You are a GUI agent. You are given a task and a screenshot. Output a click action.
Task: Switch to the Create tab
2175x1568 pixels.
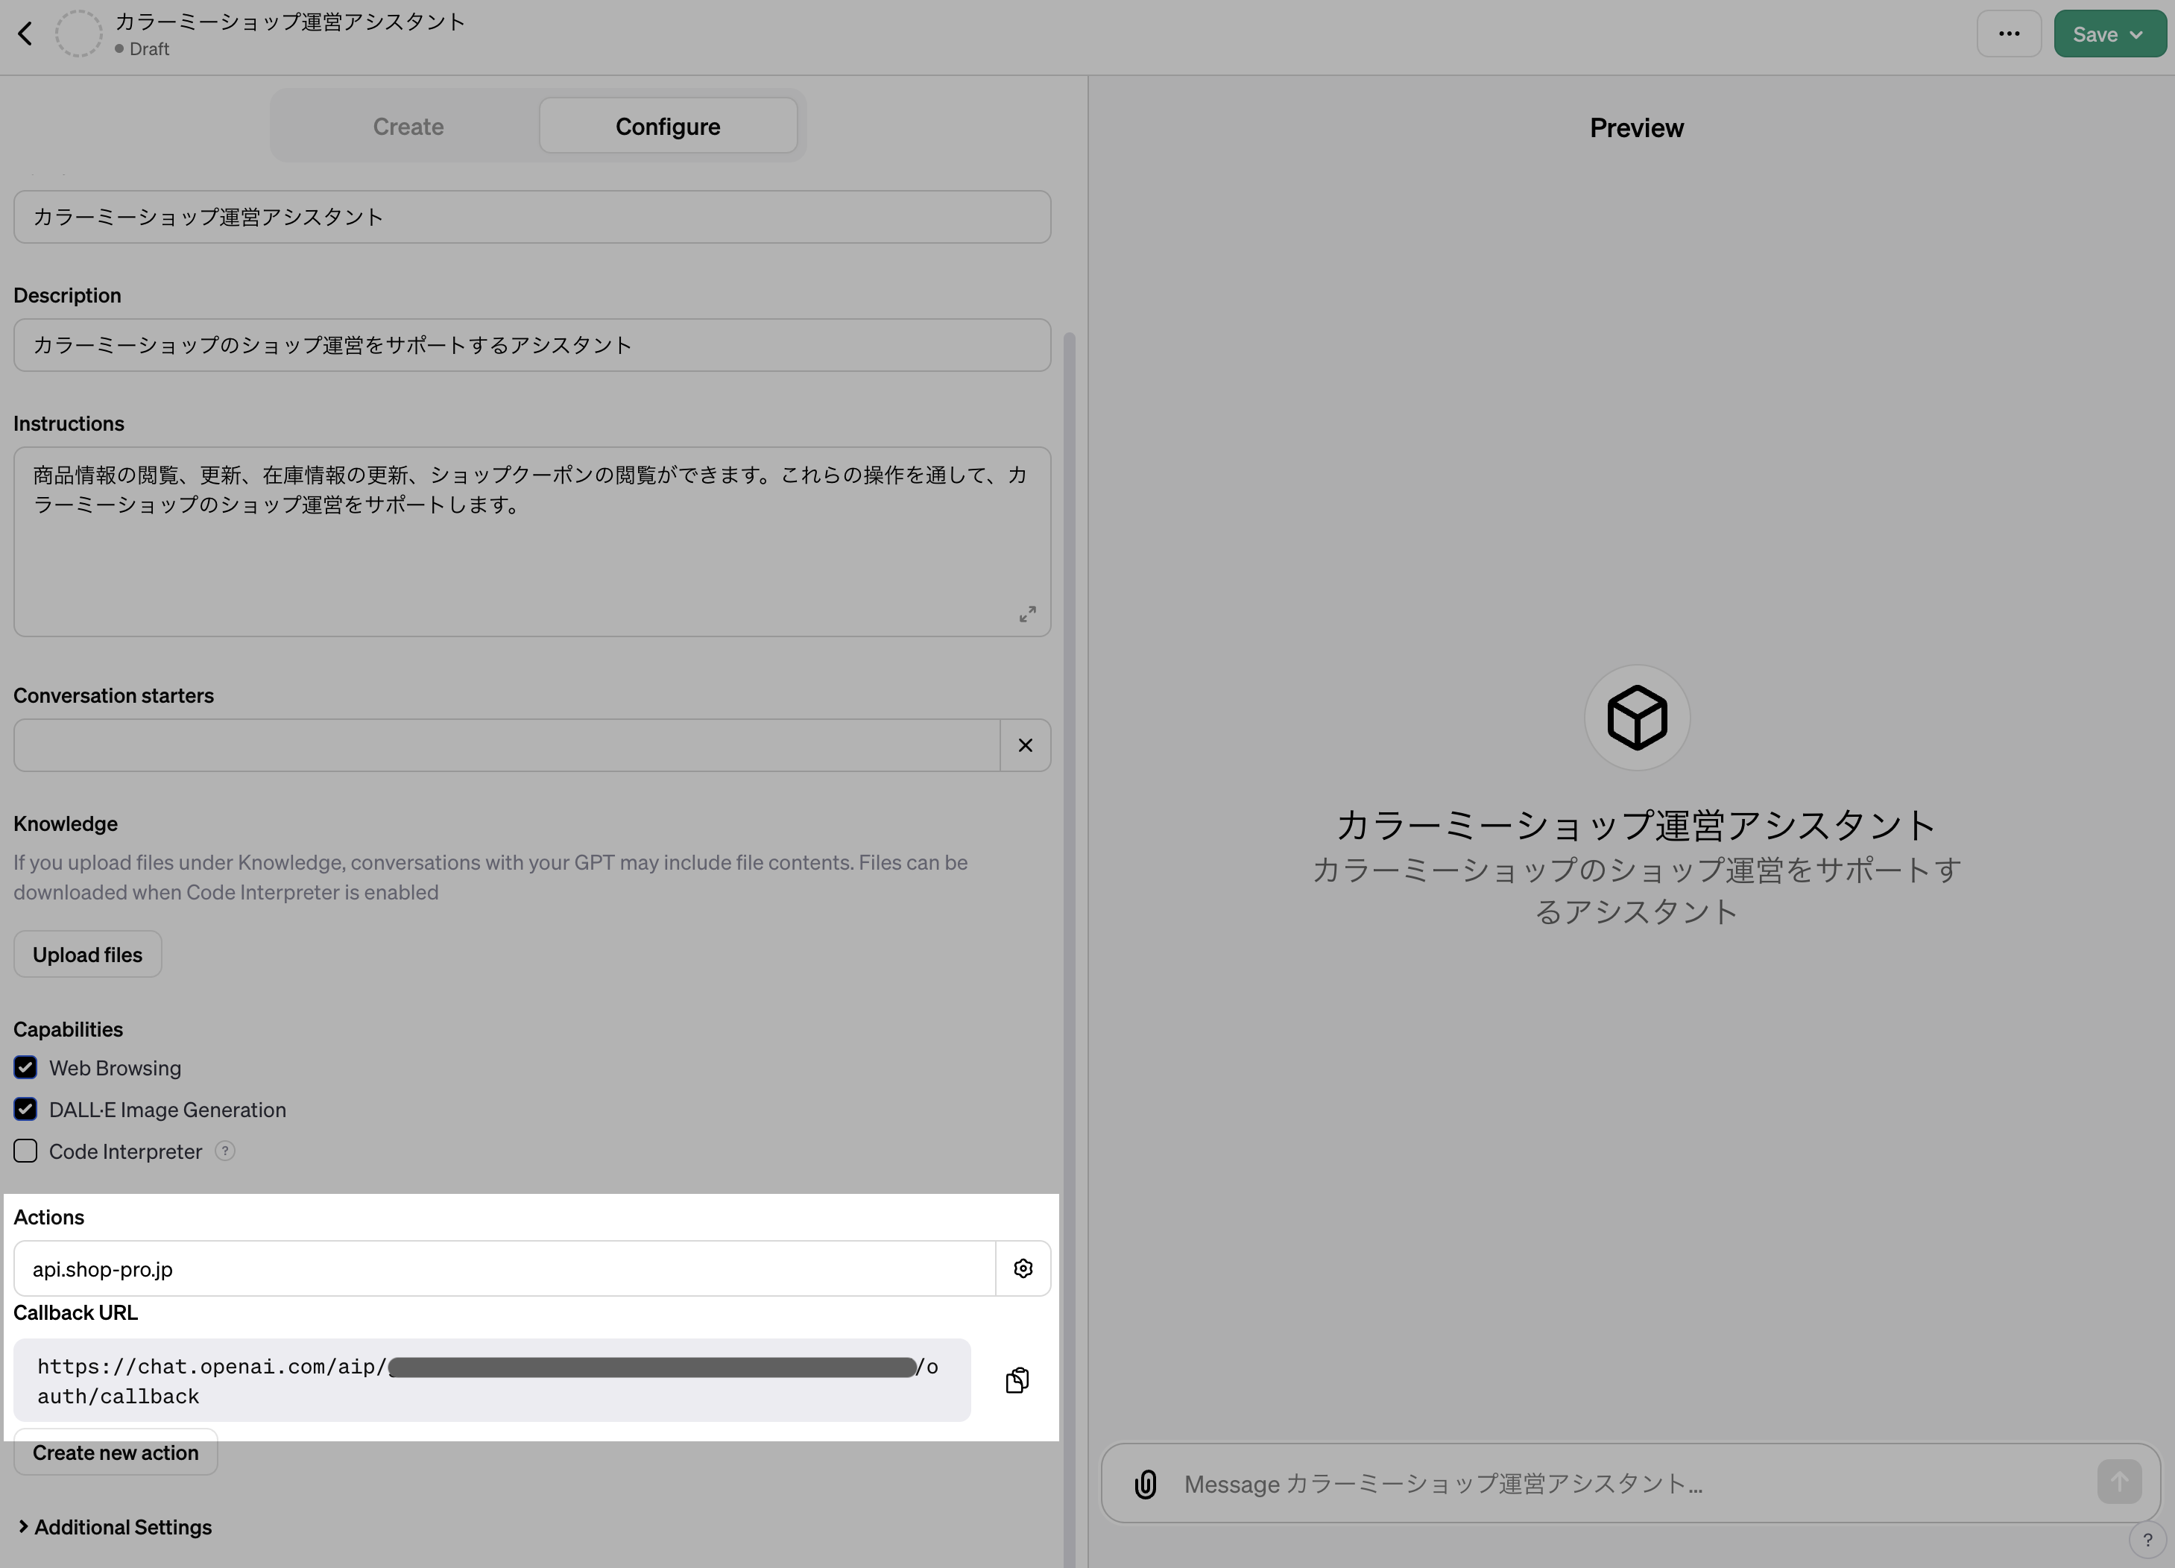(408, 126)
